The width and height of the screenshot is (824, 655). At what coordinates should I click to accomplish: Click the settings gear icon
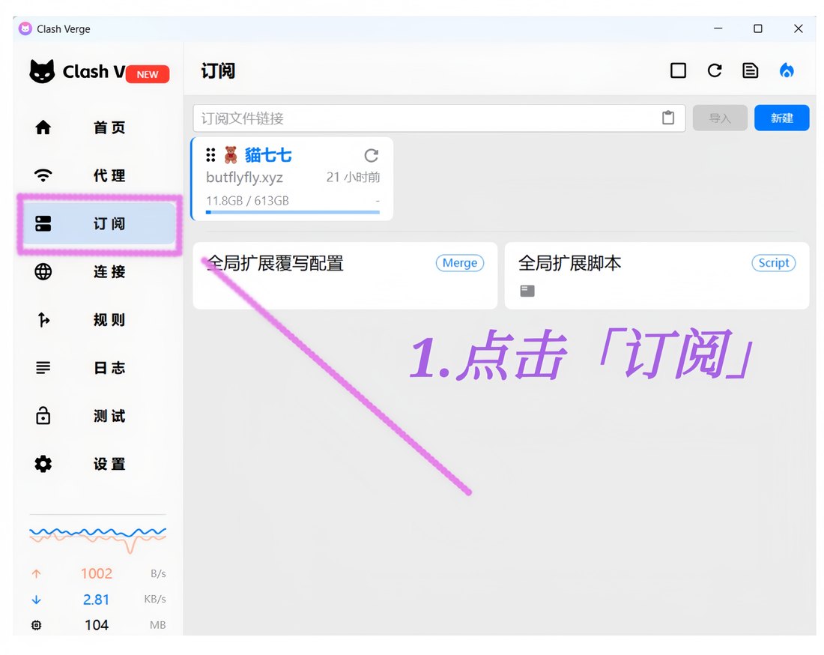pos(43,464)
